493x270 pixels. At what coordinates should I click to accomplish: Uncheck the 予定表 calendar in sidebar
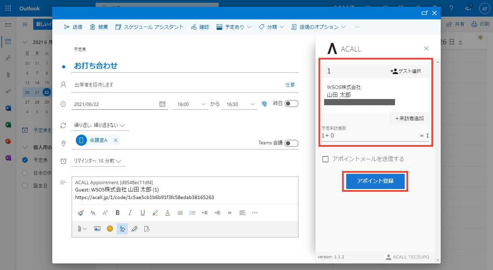tap(25, 160)
